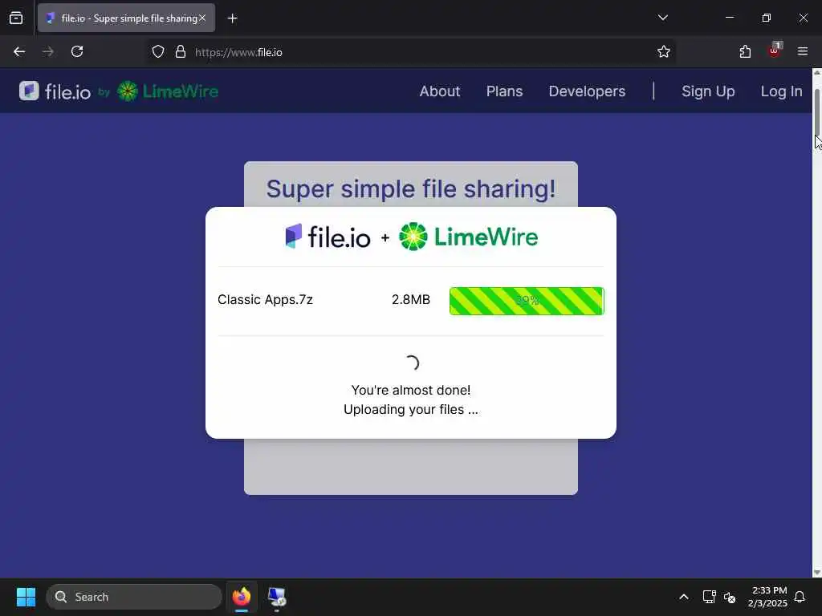Click the upload progress bar
Viewport: 822px width, 616px height.
click(527, 301)
